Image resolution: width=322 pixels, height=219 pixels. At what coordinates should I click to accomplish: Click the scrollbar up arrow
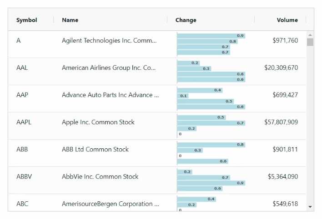tap(310, 35)
